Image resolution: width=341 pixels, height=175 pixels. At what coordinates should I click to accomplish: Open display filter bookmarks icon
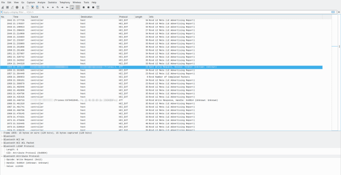pyautogui.click(x=1, y=12)
